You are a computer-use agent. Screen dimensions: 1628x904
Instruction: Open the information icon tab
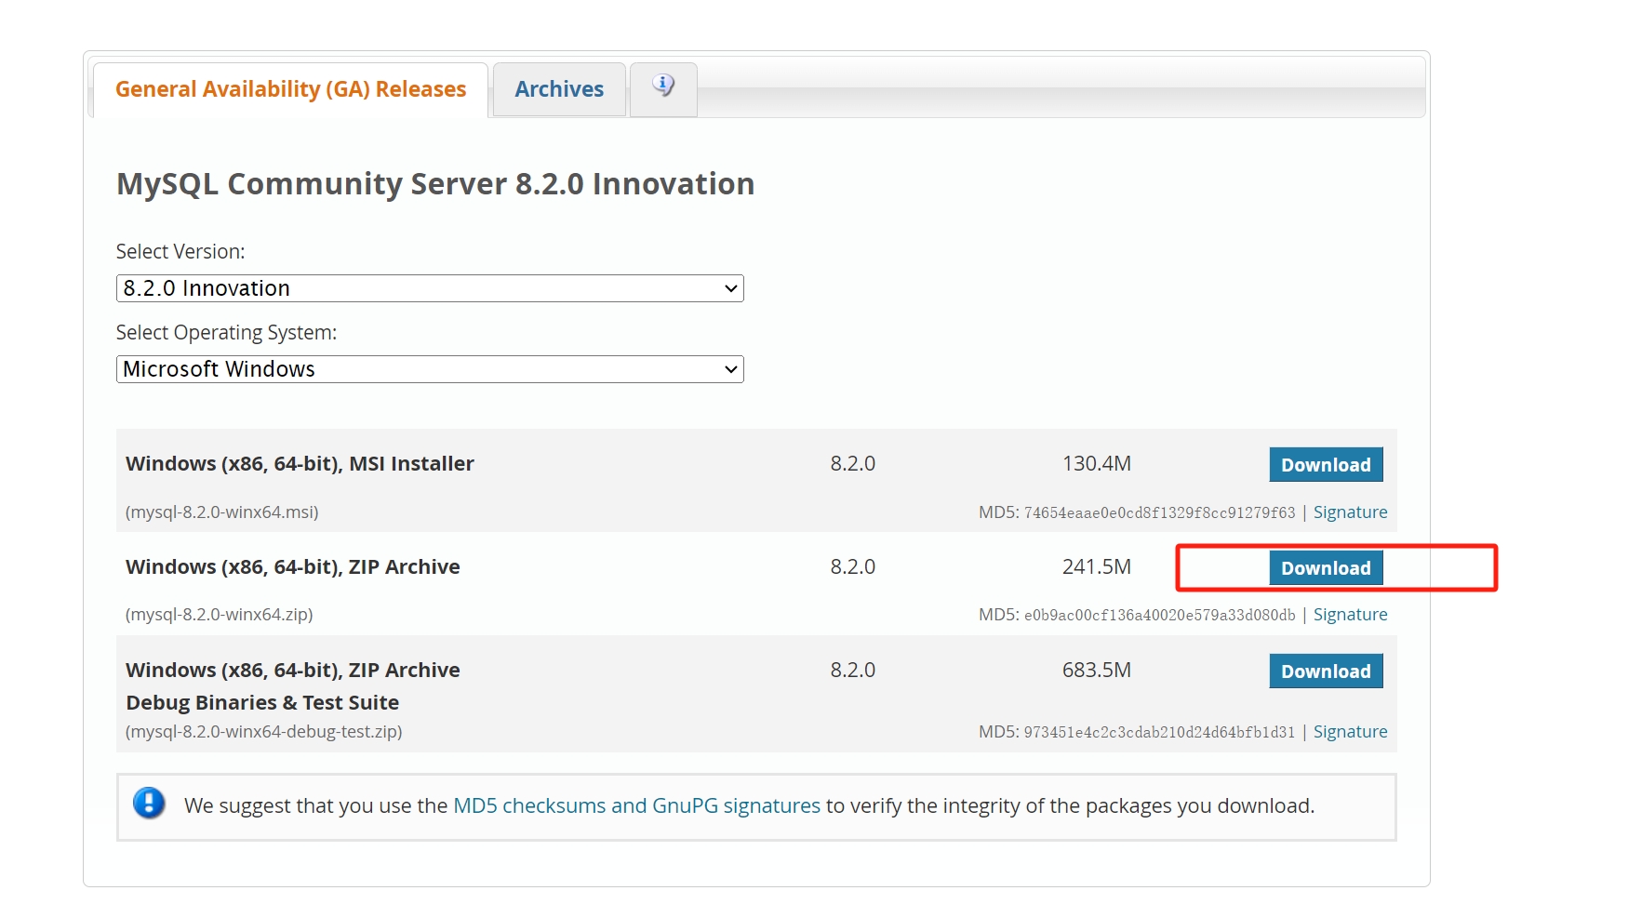pos(663,87)
